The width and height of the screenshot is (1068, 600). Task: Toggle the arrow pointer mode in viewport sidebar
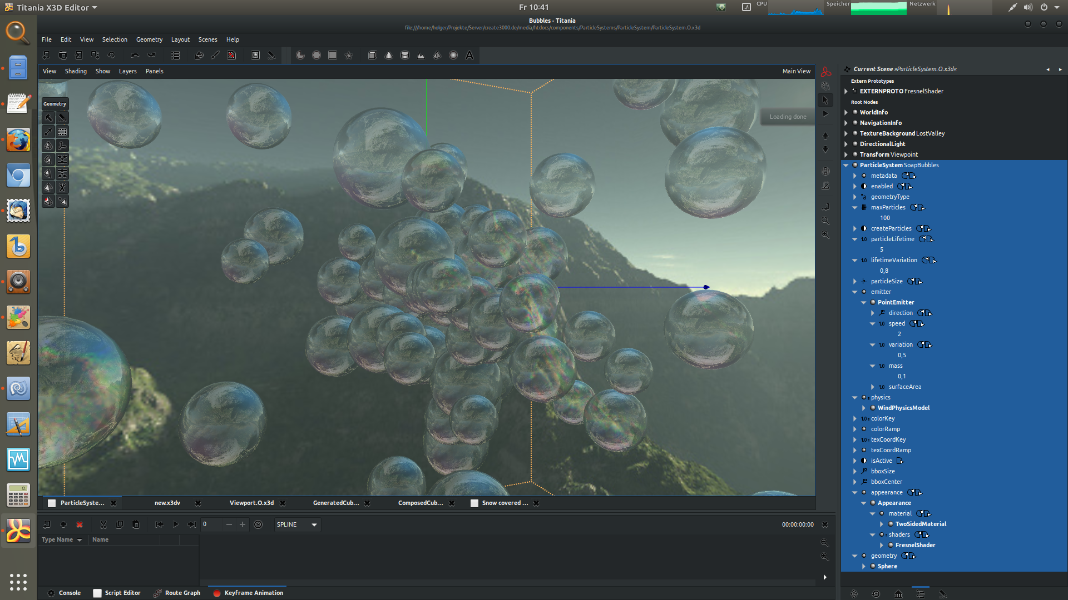coord(825,101)
